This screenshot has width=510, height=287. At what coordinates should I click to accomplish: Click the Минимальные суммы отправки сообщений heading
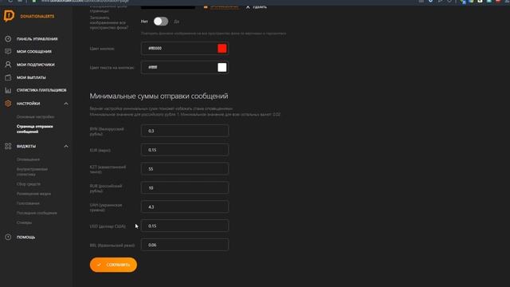[x=159, y=96]
